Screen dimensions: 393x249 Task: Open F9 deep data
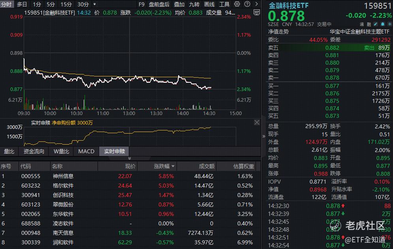coord(141,4)
